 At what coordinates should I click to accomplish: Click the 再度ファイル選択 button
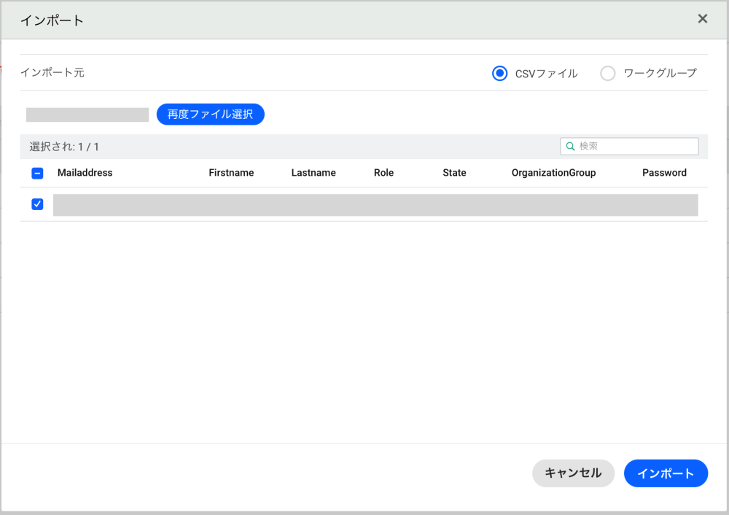click(210, 115)
